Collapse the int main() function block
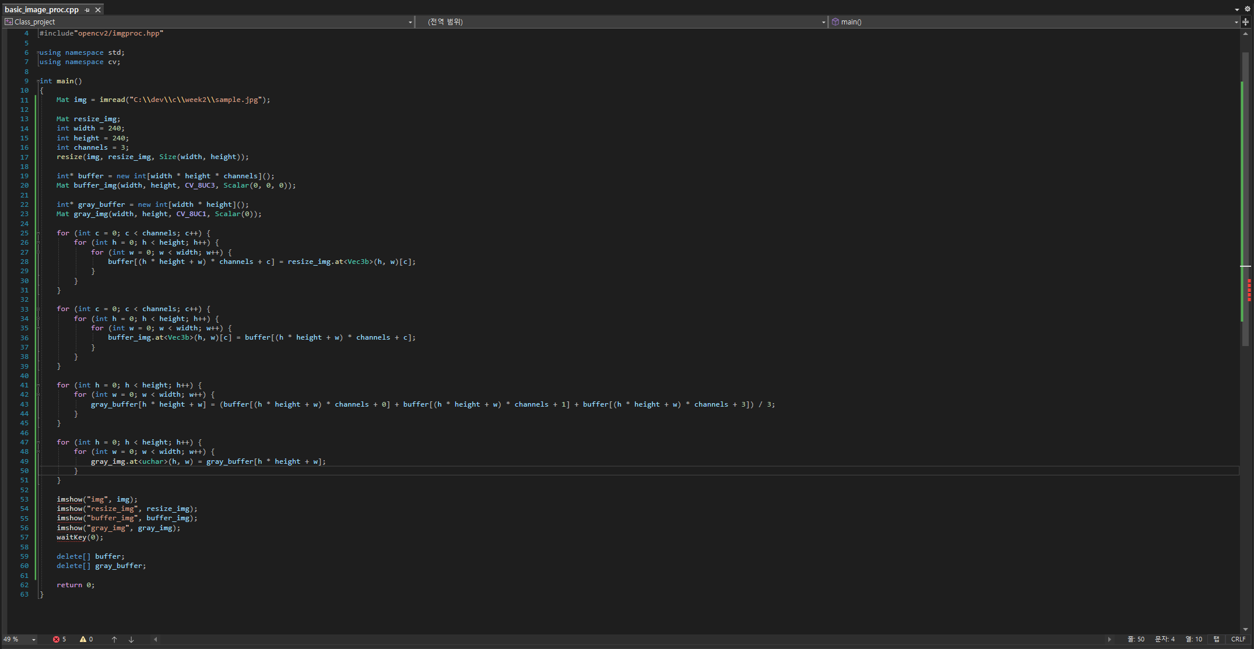Viewport: 1254px width, 649px height. point(38,81)
